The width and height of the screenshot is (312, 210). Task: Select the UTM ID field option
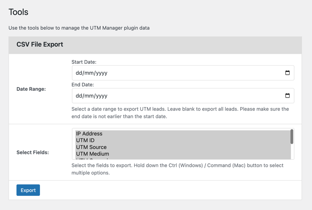[85, 140]
